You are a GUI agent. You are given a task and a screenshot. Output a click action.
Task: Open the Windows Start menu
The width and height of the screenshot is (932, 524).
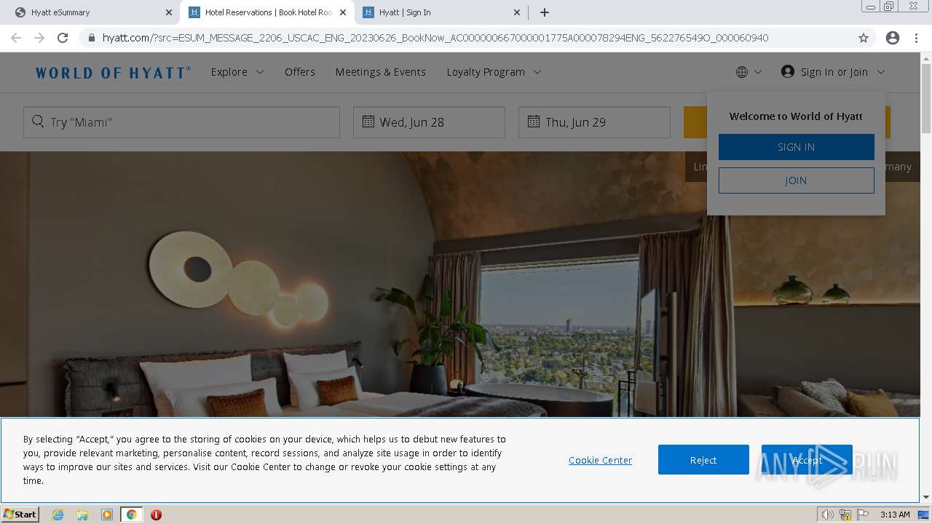pos(20,515)
